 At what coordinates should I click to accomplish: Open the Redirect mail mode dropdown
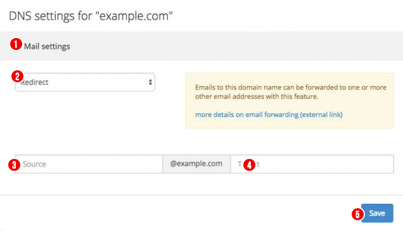[85, 82]
